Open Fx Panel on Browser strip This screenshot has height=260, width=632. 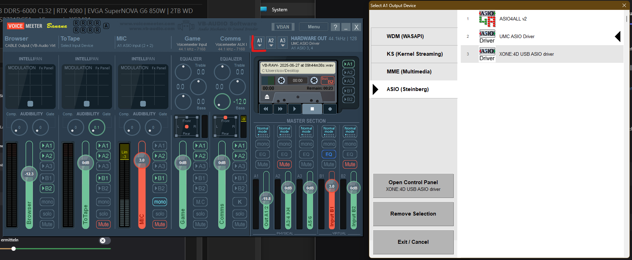46,68
